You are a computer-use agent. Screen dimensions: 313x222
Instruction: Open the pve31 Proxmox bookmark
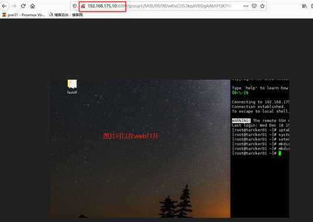[23, 15]
